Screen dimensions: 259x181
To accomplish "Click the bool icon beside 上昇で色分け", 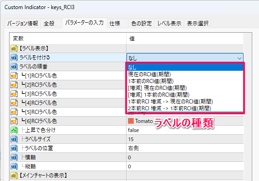I will (14, 130).
